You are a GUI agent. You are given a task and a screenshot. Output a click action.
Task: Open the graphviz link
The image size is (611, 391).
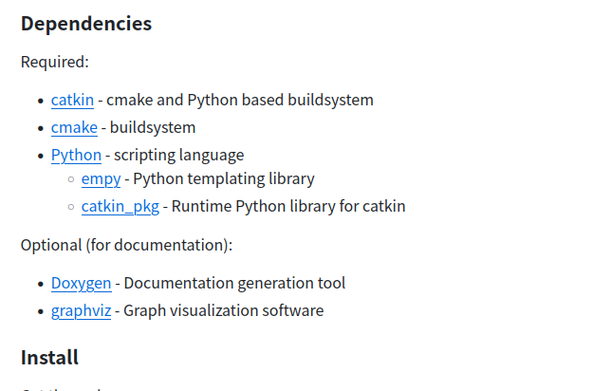coord(81,311)
